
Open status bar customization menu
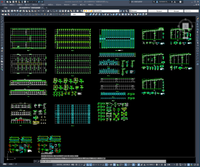coord(198,165)
